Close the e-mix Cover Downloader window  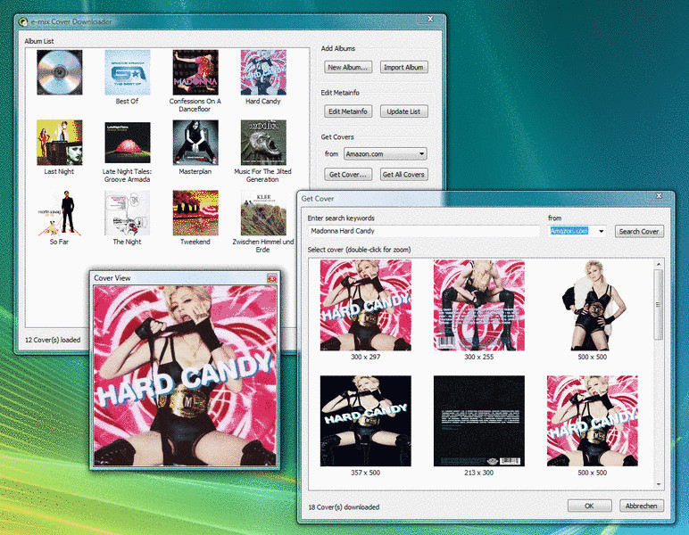(x=430, y=19)
